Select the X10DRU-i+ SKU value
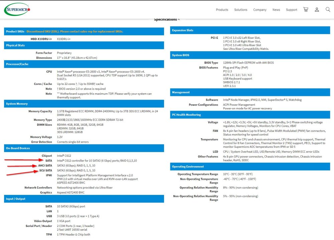This screenshot has width=334, height=240. (x=63, y=39)
